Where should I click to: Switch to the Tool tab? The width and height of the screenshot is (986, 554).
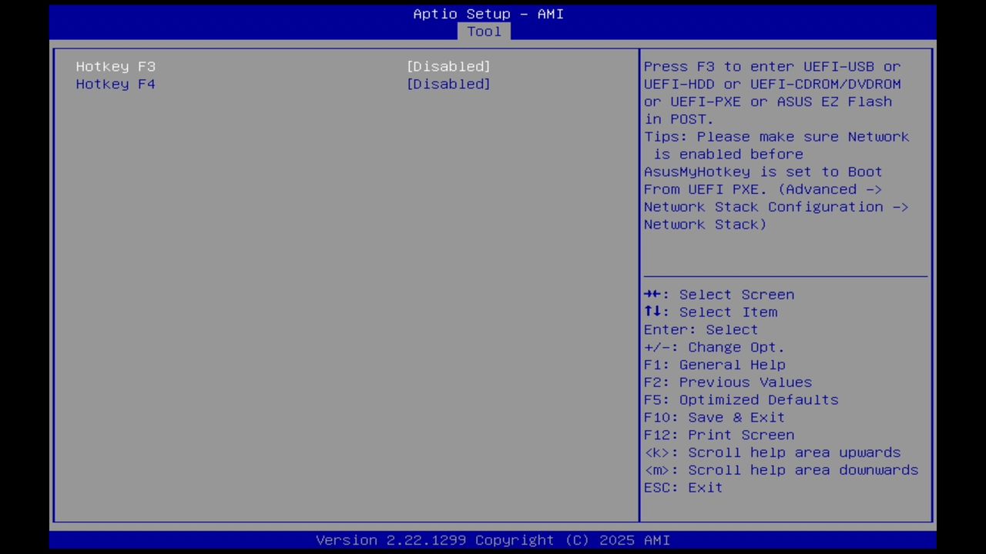[484, 32]
